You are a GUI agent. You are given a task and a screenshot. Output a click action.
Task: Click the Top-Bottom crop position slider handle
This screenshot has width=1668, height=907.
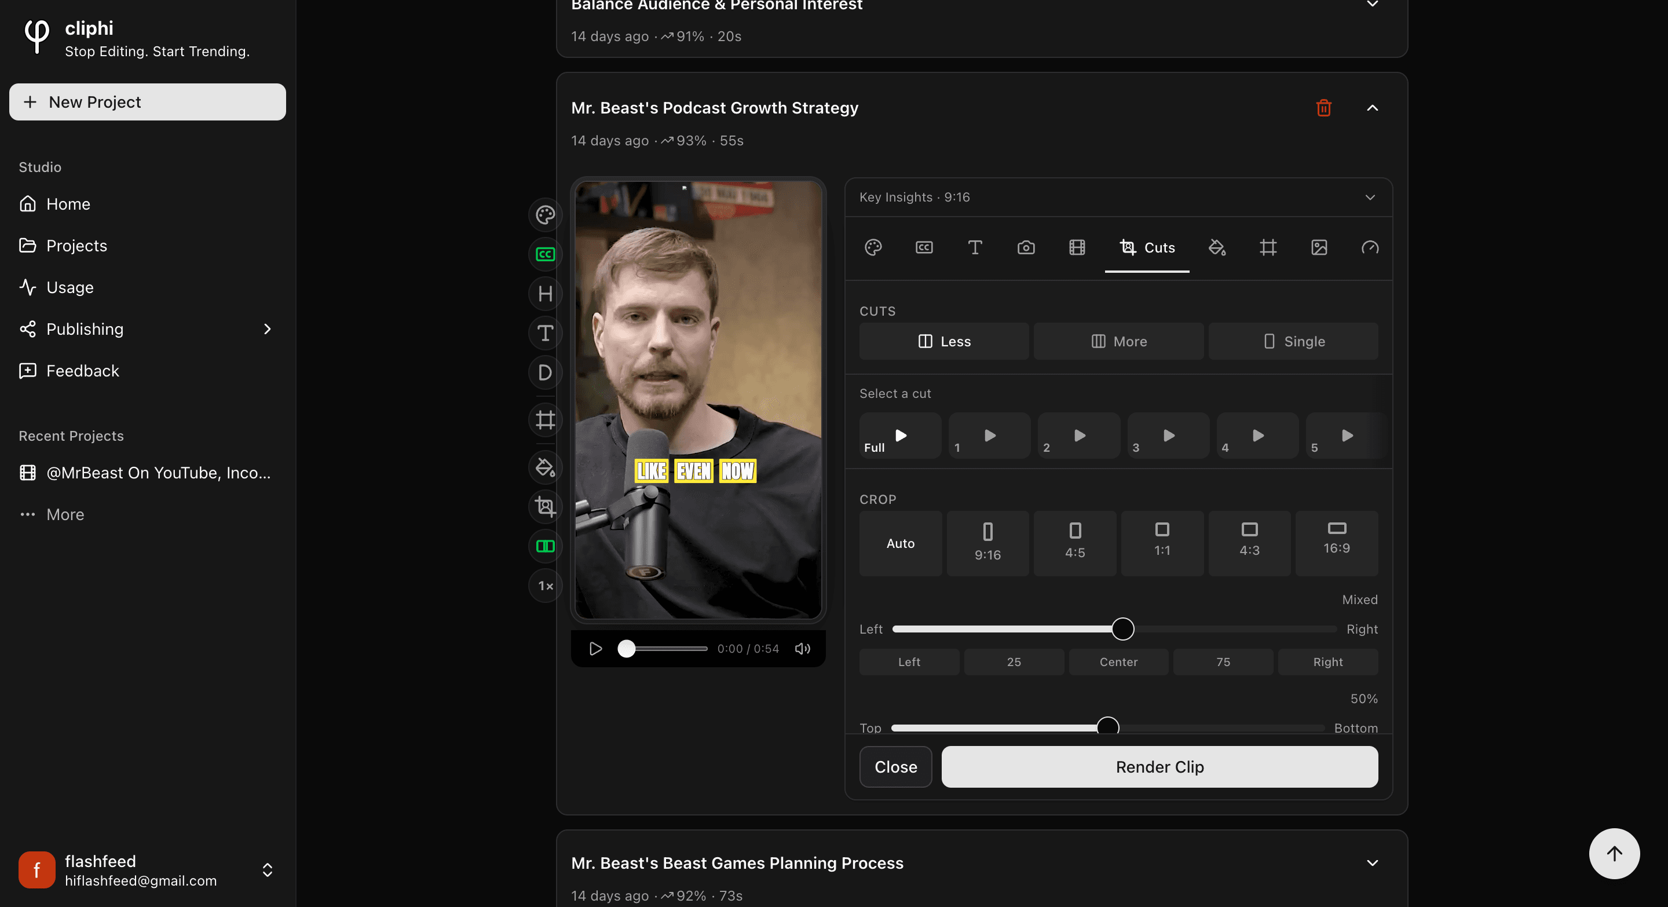coord(1108,727)
